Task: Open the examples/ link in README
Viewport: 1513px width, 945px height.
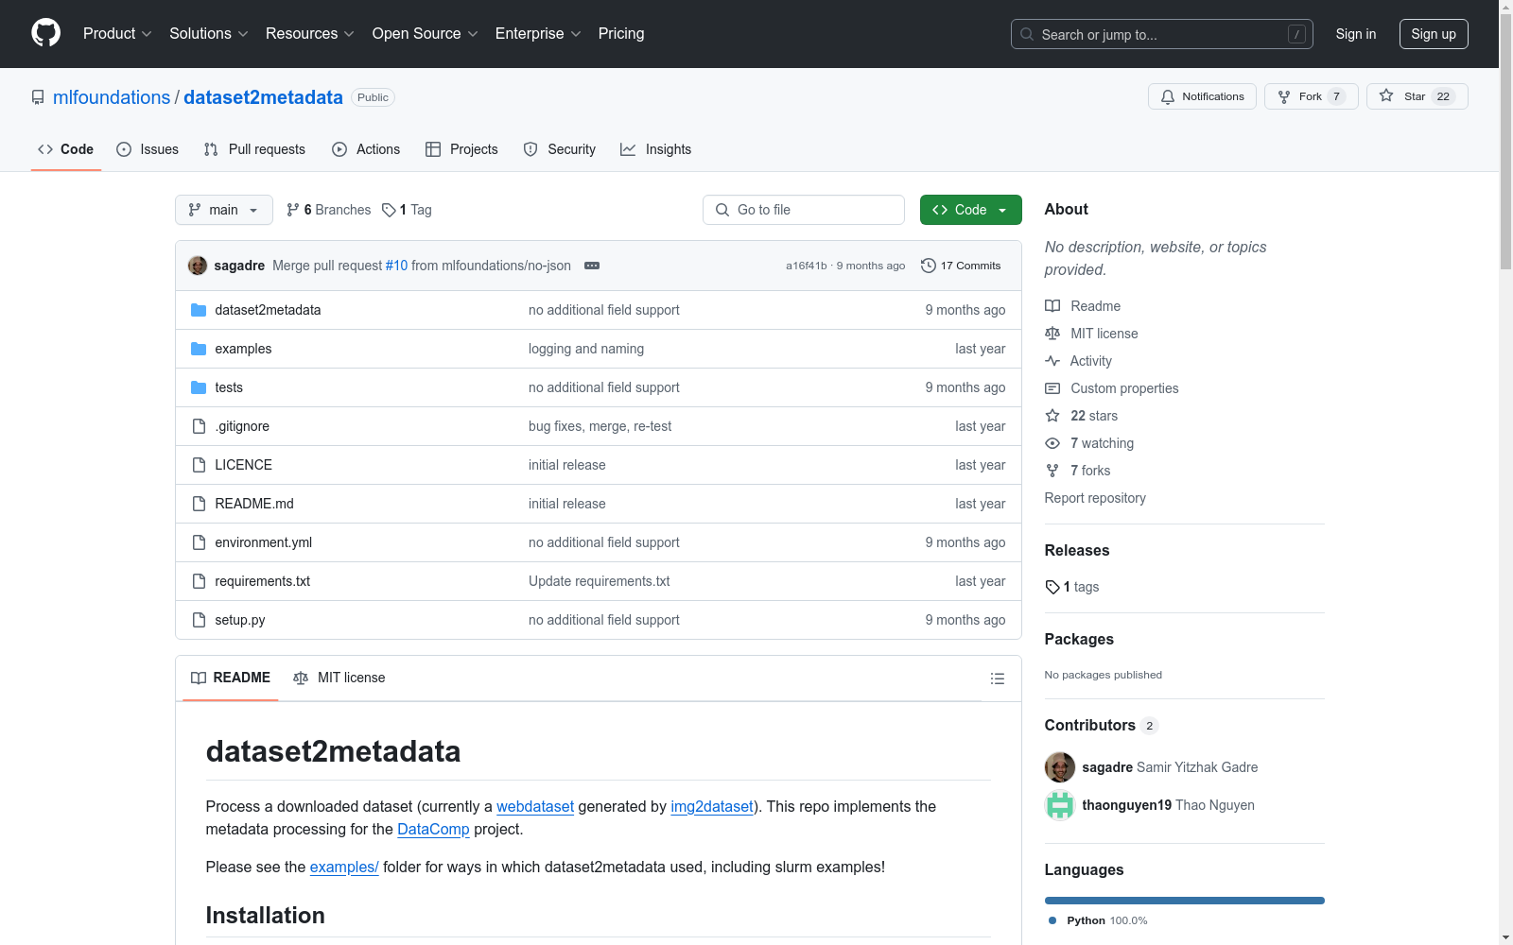Action: click(x=344, y=867)
